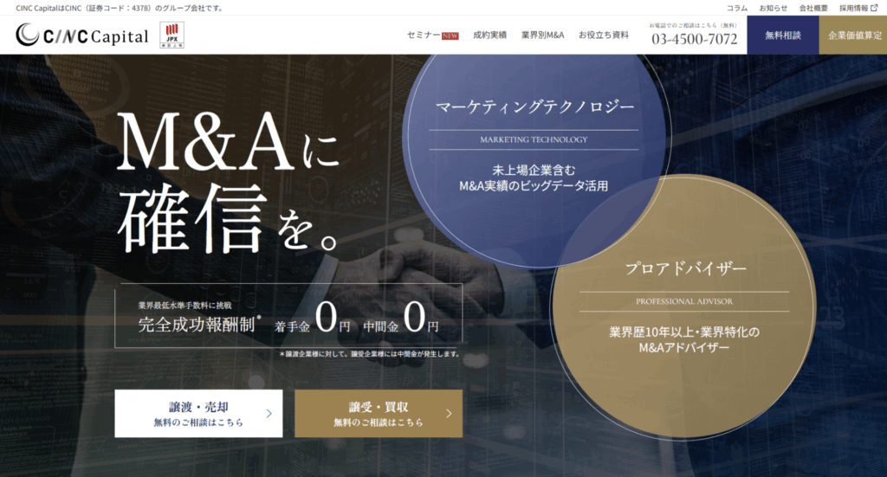Open the 採用情報 recruitment link

pos(853,8)
